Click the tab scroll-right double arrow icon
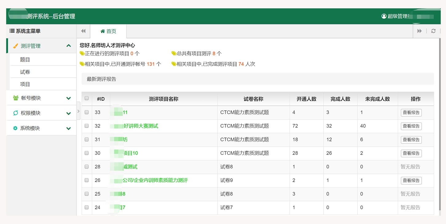The width and height of the screenshot is (446, 224). click(x=419, y=31)
